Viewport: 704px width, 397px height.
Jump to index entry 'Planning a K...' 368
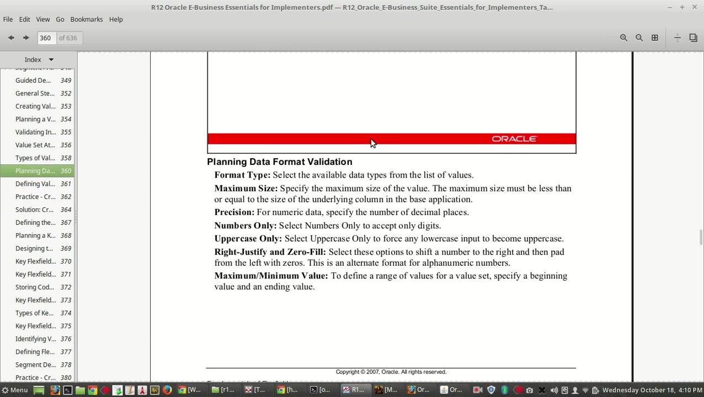coord(37,235)
